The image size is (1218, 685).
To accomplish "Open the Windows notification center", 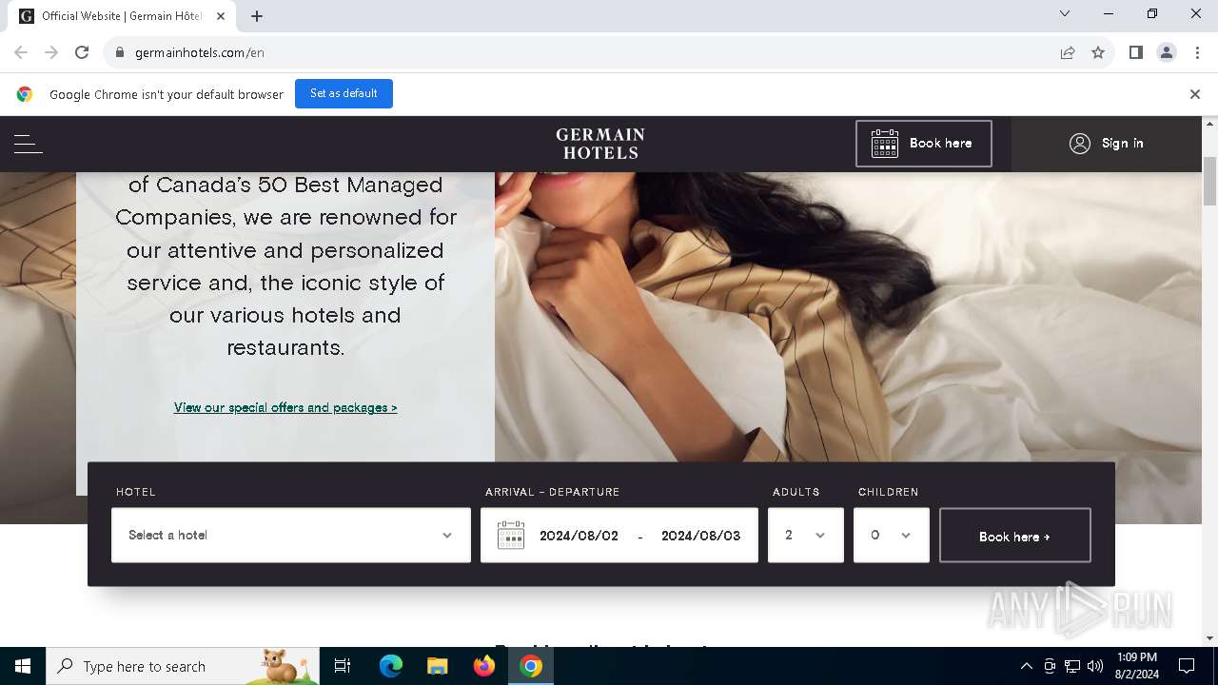I will point(1187,666).
